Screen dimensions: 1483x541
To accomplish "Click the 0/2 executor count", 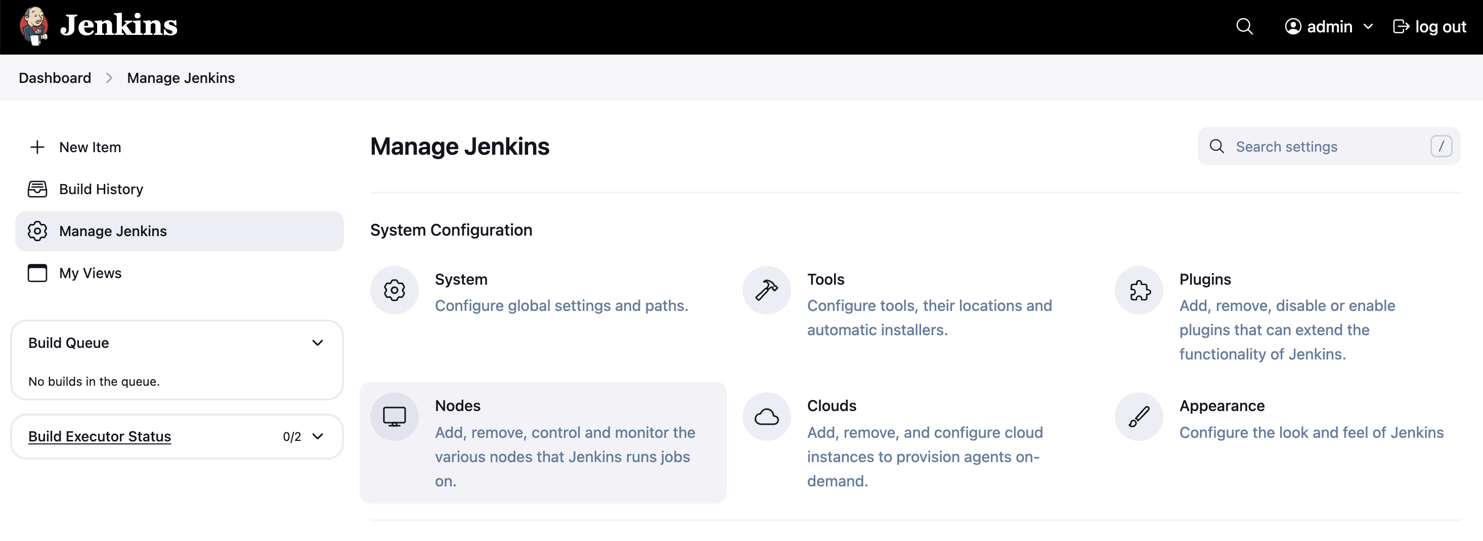I will (292, 437).
